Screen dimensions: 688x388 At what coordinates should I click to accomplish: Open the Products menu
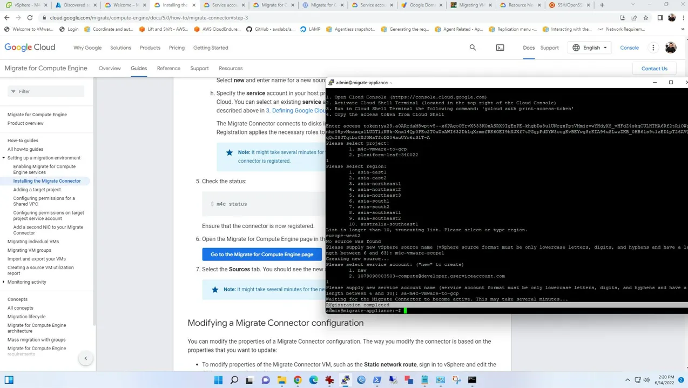[150, 48]
